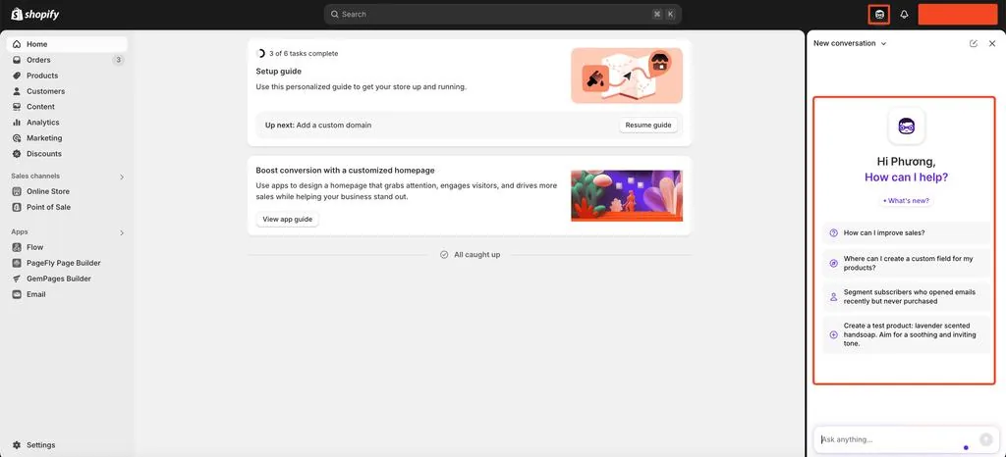
Task: Select create test product lavender handsoap suggestion
Action: coord(906,334)
